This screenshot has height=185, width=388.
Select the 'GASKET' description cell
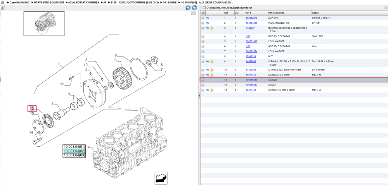(272, 80)
